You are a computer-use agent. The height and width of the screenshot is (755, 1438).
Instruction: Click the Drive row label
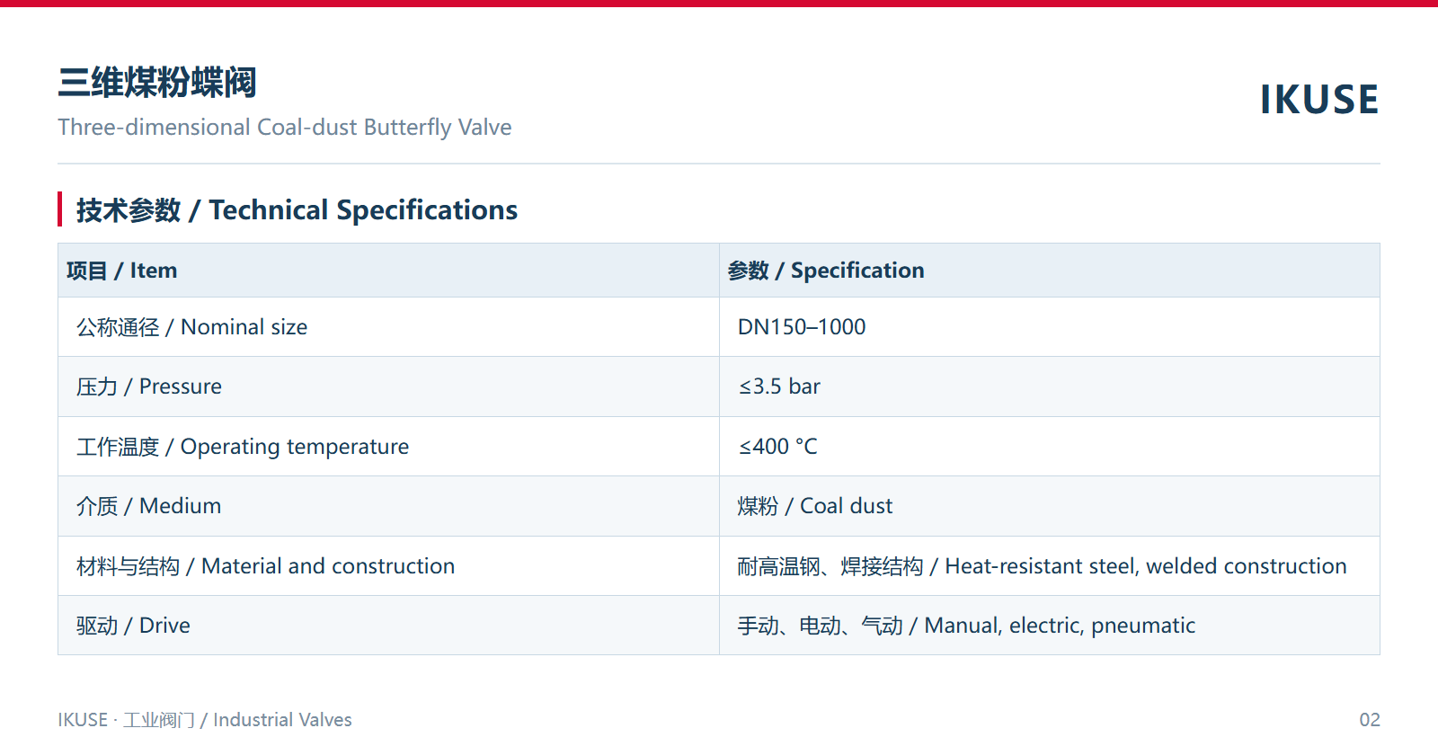click(x=133, y=626)
